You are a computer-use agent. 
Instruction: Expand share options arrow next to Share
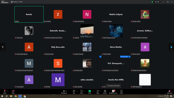pos(93,91)
